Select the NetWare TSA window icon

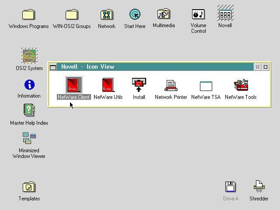[206, 86]
